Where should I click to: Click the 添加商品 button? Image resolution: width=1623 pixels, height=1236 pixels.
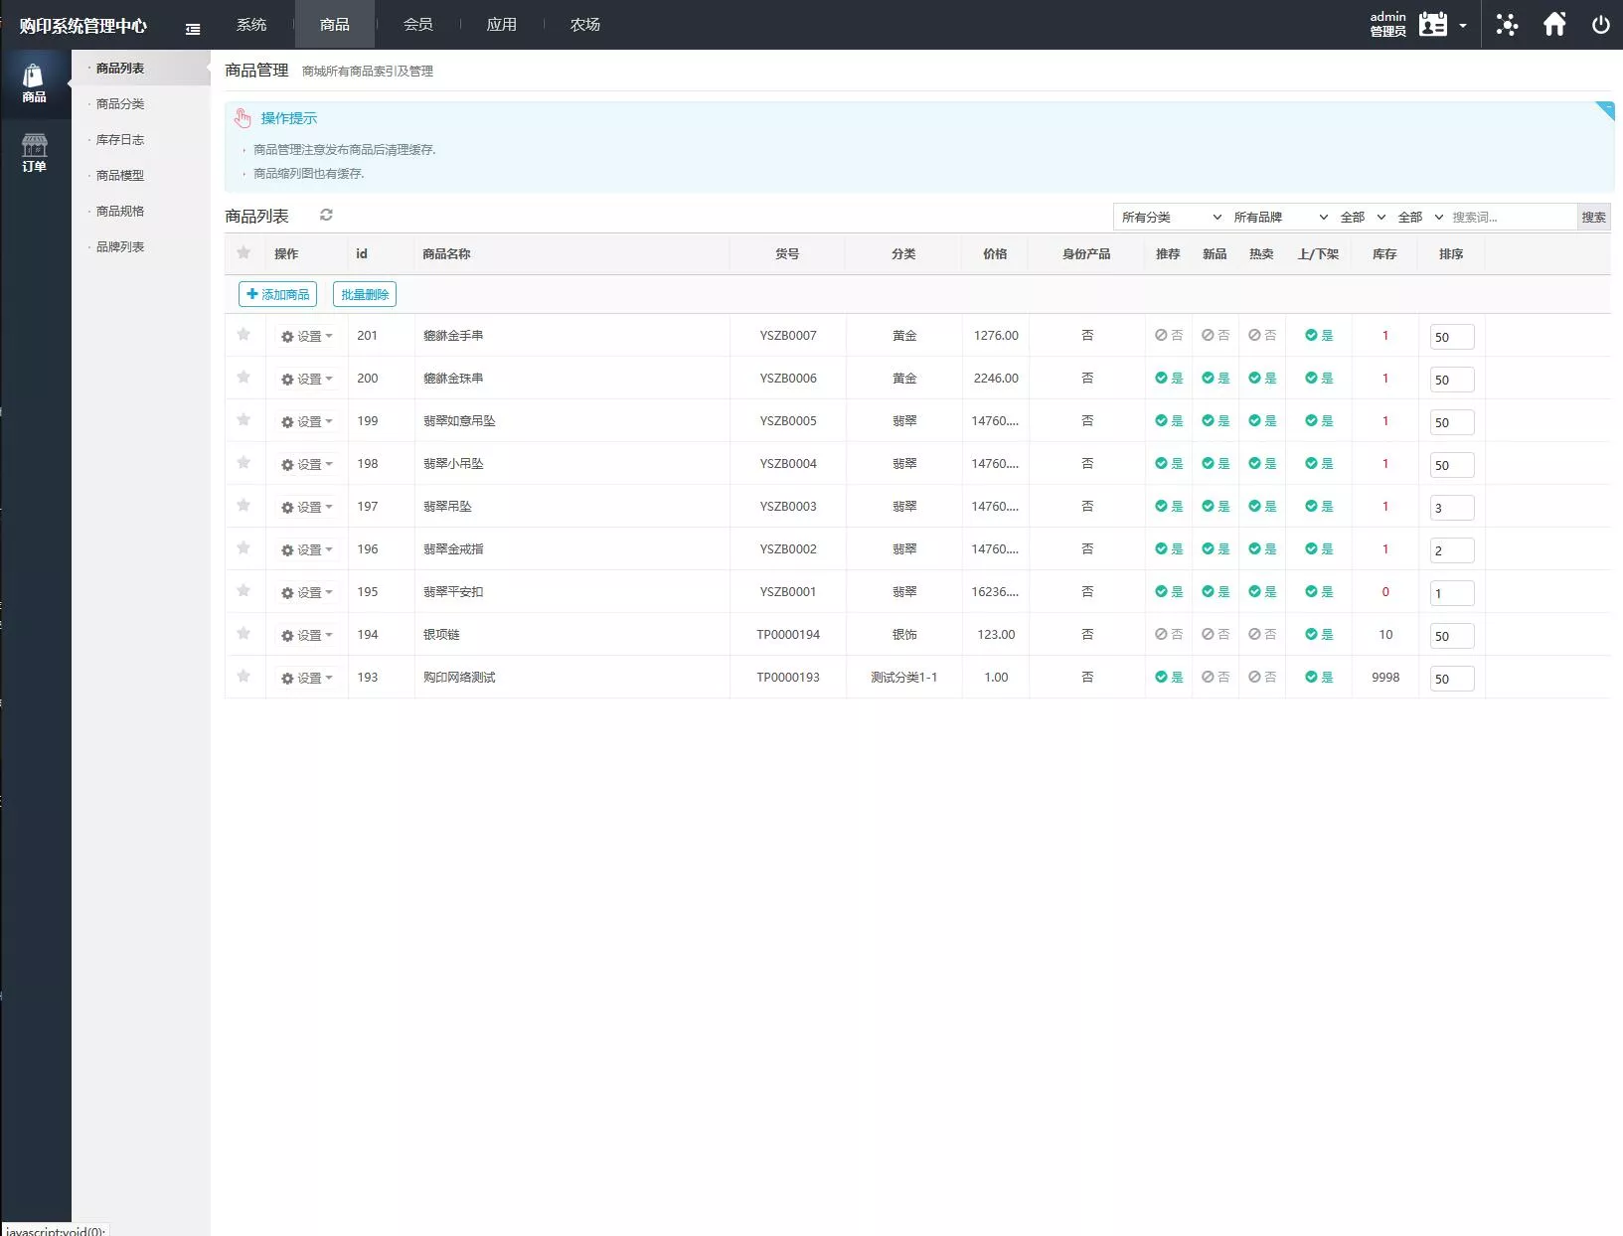point(277,294)
